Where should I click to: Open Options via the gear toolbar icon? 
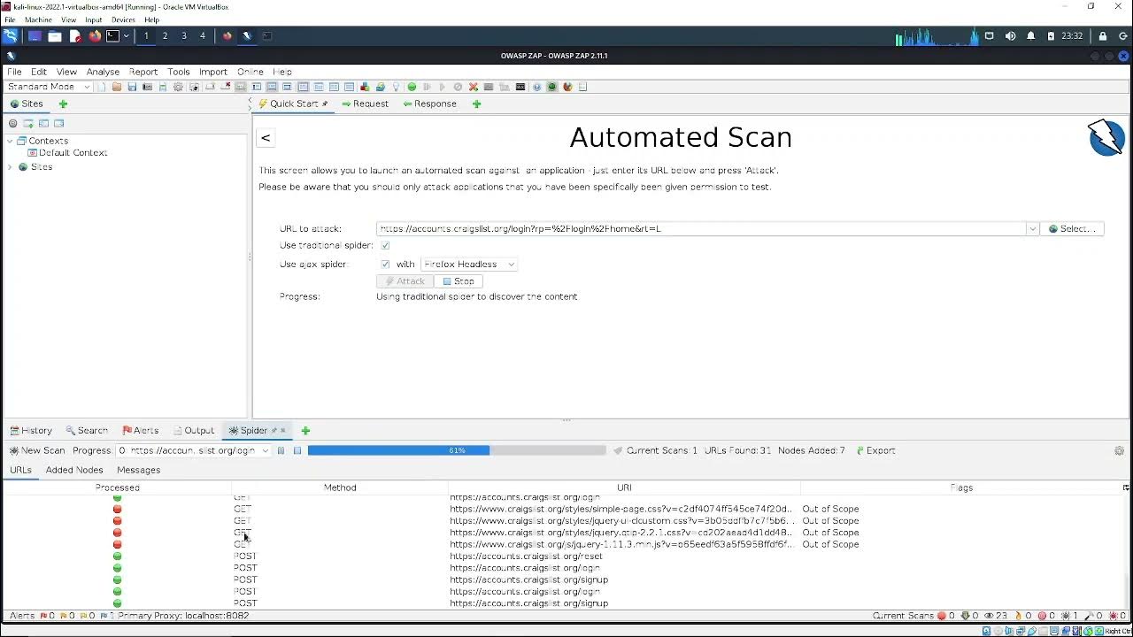178,87
